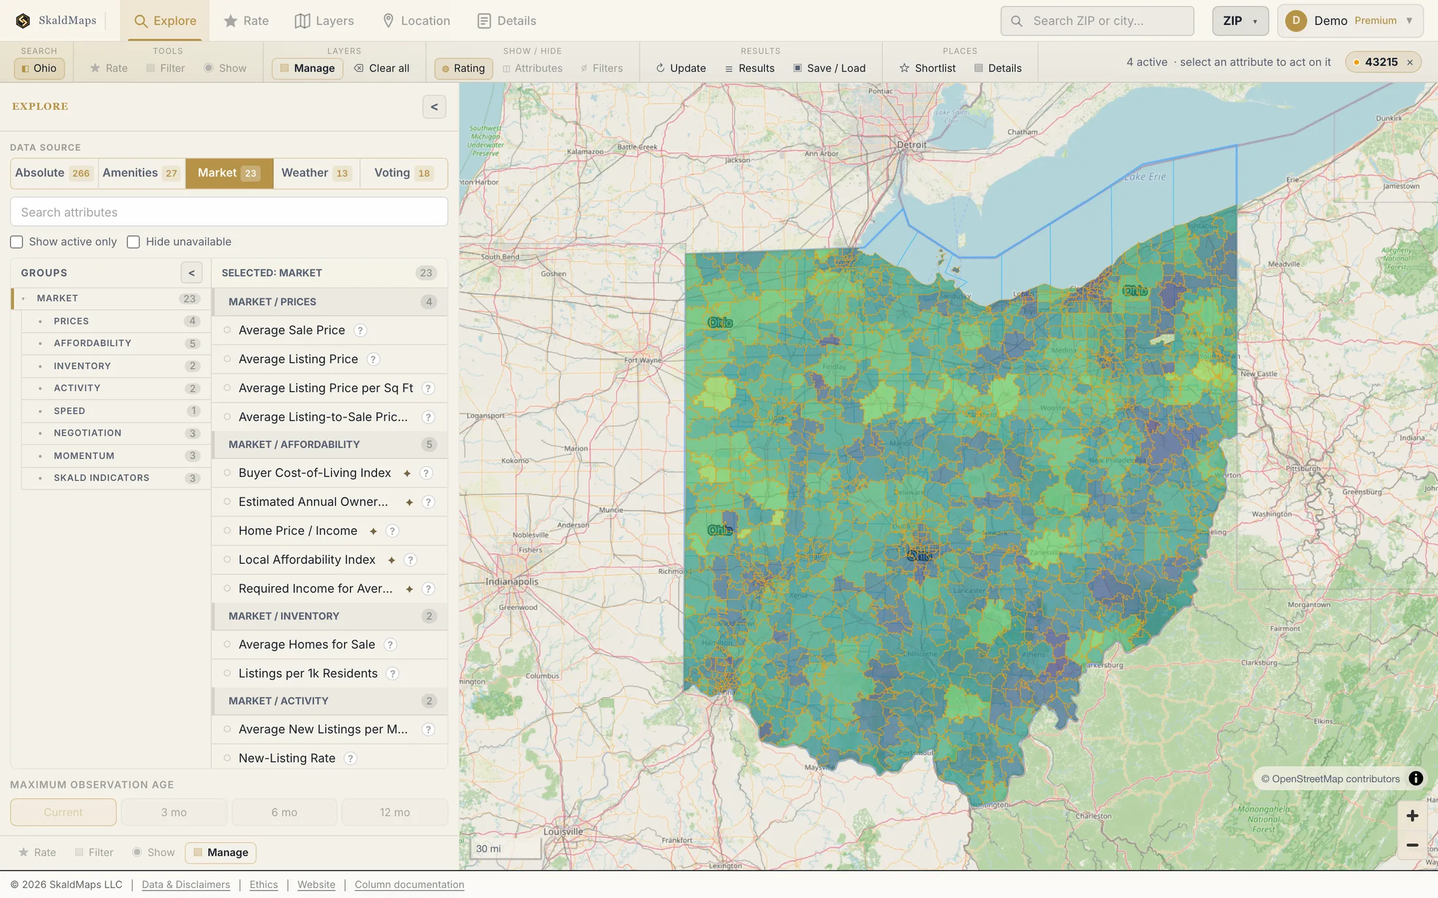Zoom out on the map
Screen dimensions: 1438x898
tap(1412, 845)
